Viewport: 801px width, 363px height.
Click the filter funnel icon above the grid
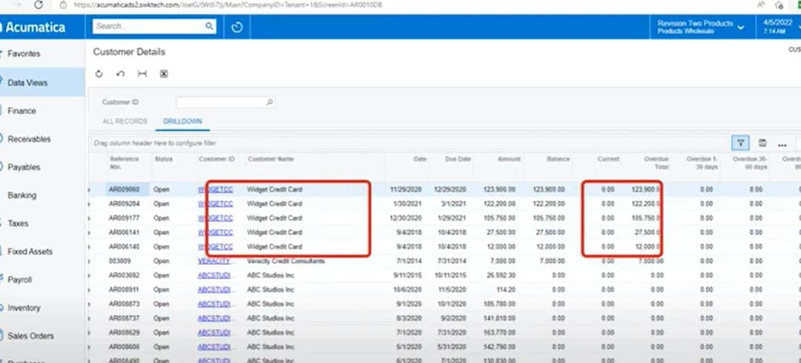tap(741, 143)
